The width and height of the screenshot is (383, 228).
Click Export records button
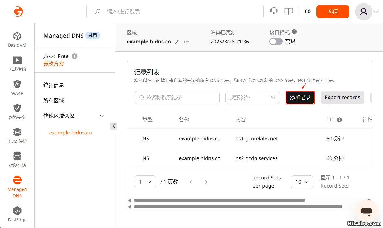(x=342, y=98)
